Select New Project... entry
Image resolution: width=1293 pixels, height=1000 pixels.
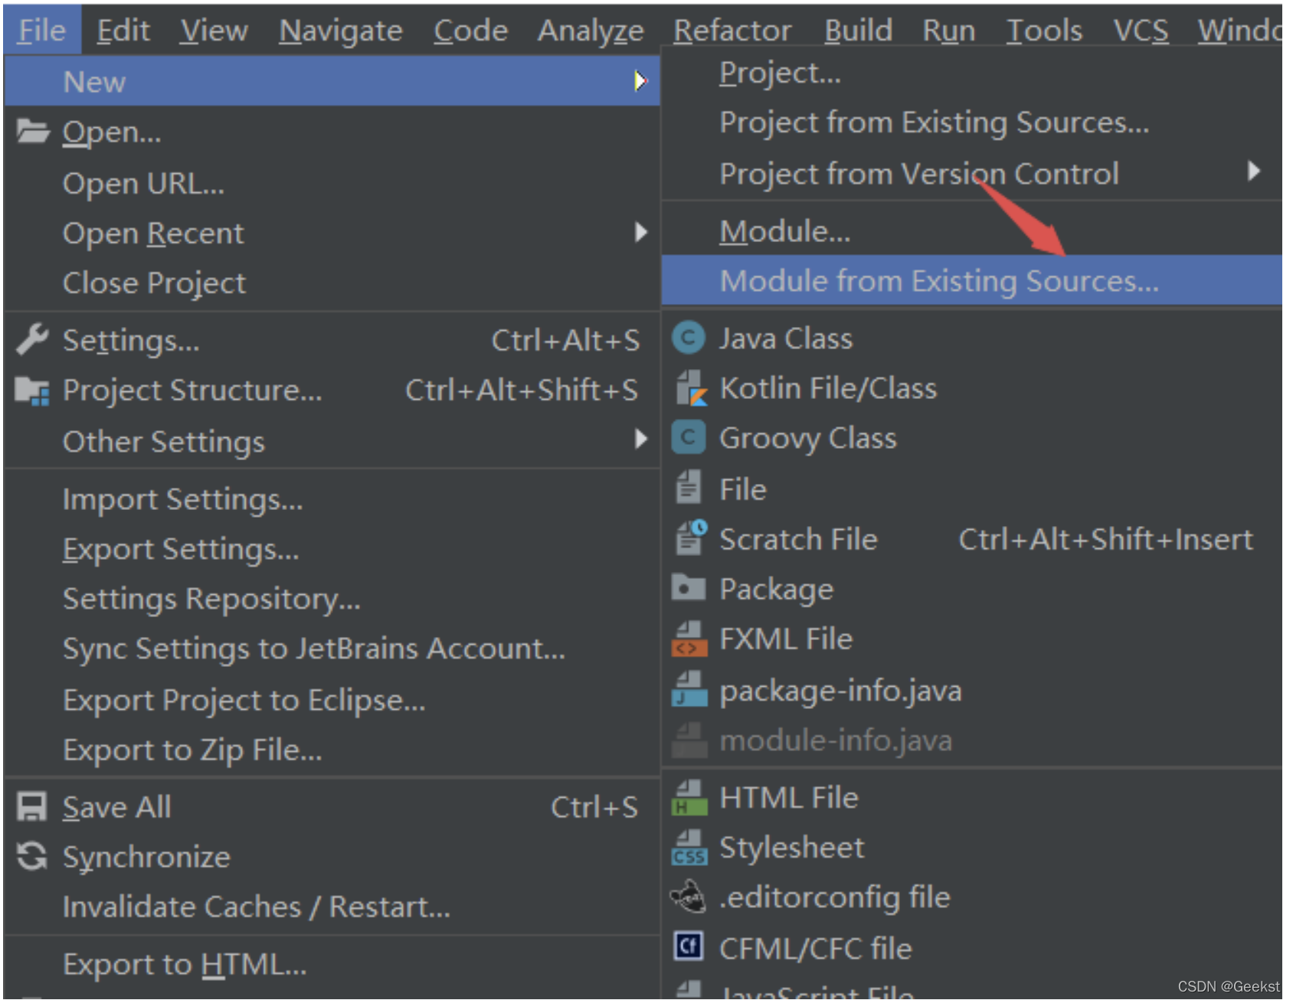[971, 73]
